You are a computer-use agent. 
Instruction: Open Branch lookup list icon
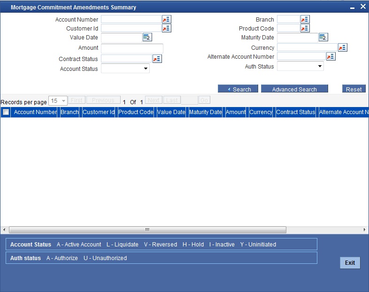pos(305,19)
